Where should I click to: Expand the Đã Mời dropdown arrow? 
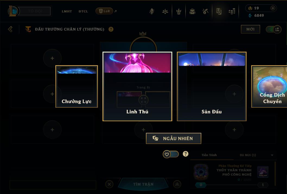pyautogui.click(x=272, y=155)
